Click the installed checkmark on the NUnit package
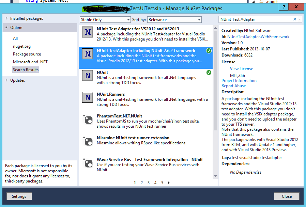This screenshot has width=306, height=207. (x=209, y=73)
